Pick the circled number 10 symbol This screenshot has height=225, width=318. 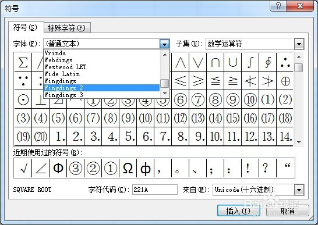(250, 99)
